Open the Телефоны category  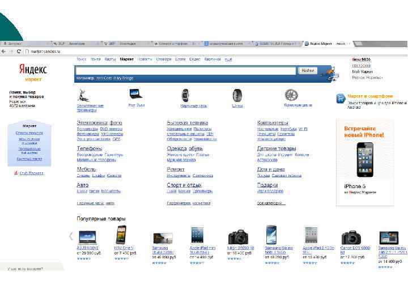click(x=90, y=148)
